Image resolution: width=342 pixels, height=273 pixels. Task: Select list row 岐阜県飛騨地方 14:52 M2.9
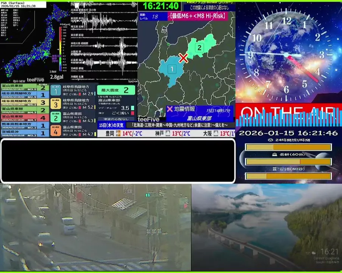click(25, 94)
